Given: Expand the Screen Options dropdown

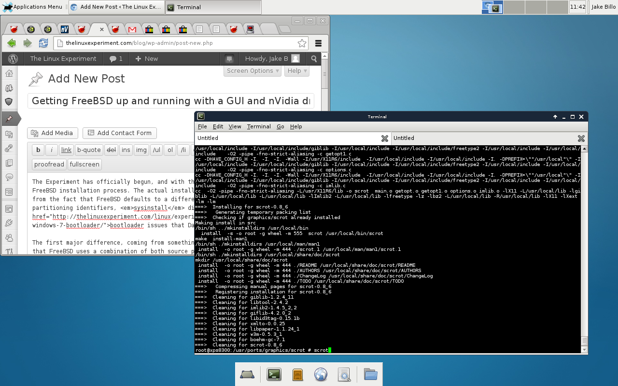Looking at the screenshot, I should pyautogui.click(x=253, y=71).
